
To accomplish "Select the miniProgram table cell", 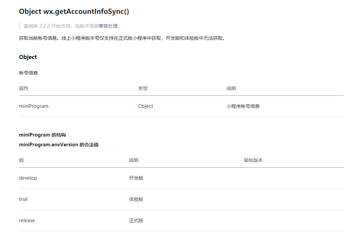I will 33,106.
